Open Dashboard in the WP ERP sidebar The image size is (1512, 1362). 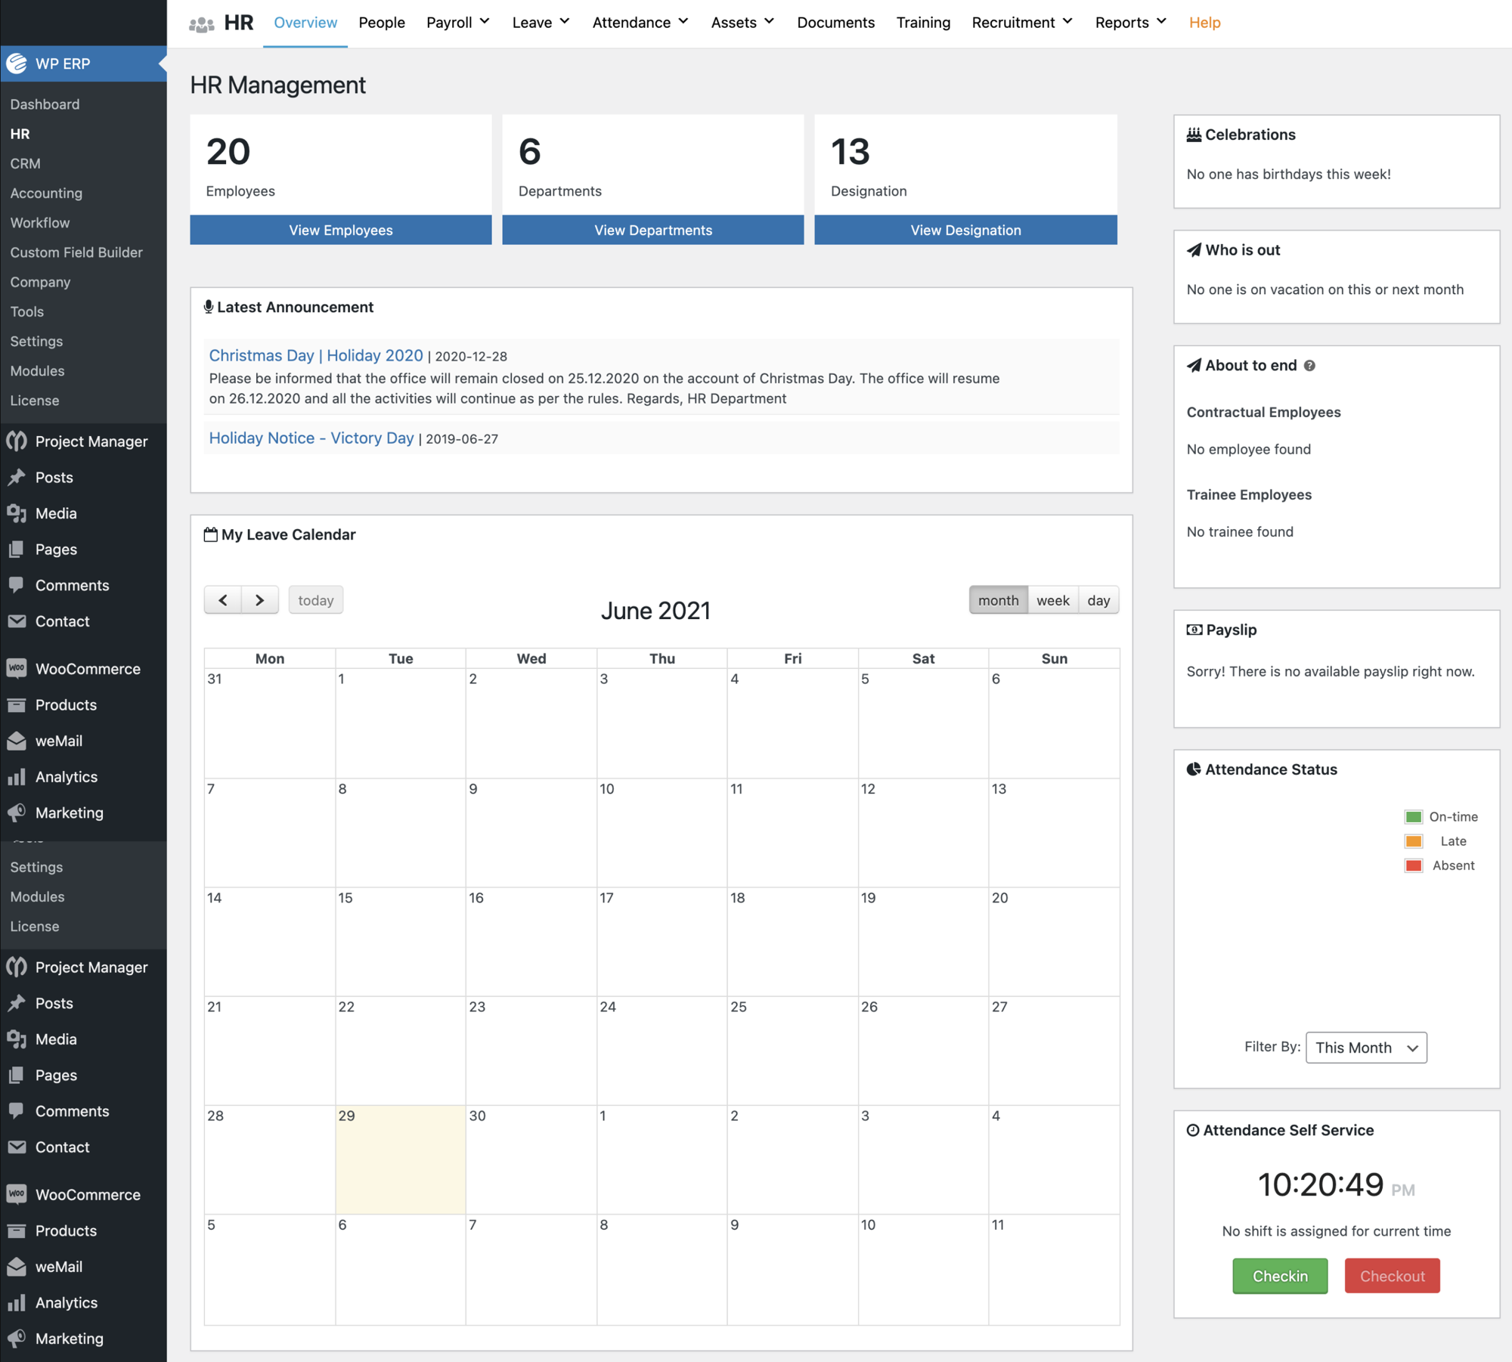point(45,104)
